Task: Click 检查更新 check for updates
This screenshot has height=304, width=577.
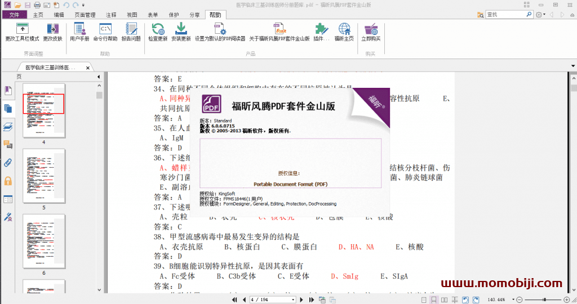Action: point(158,32)
